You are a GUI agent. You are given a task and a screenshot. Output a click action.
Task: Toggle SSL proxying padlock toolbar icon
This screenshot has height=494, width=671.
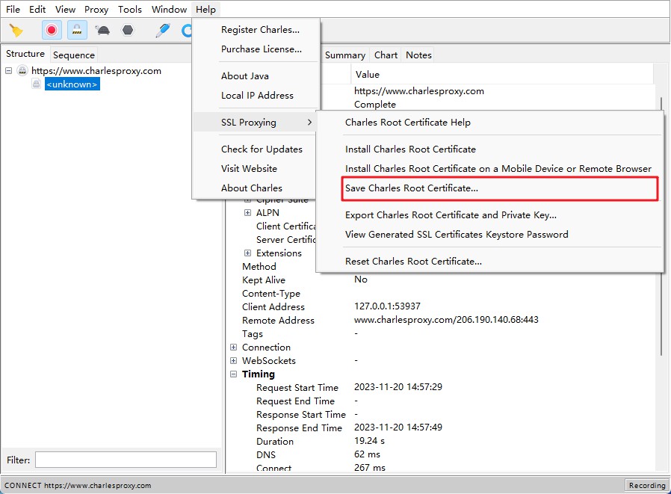coord(77,31)
